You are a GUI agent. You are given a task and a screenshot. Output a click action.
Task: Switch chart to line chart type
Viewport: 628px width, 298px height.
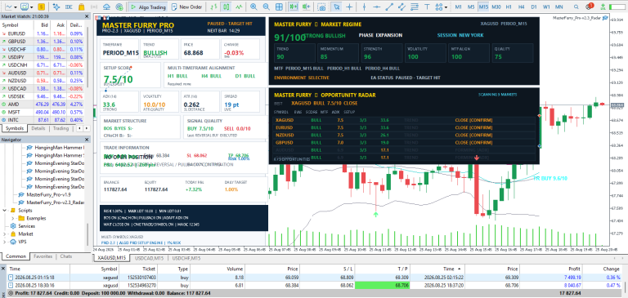[239, 7]
